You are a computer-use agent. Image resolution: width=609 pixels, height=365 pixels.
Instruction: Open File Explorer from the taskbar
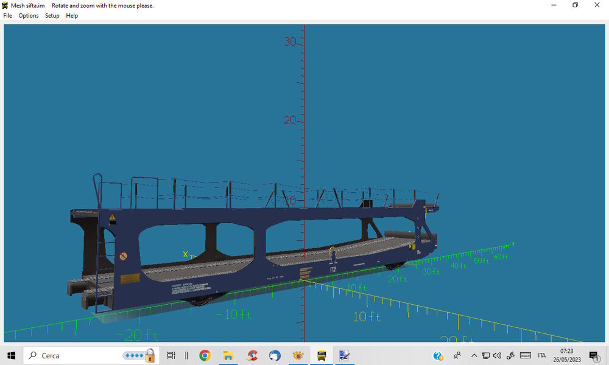[x=228, y=355]
